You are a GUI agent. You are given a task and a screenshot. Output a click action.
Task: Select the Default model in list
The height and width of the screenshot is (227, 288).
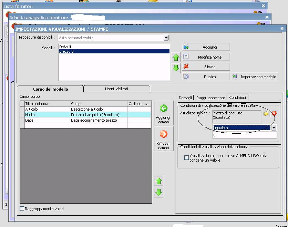pos(114,47)
